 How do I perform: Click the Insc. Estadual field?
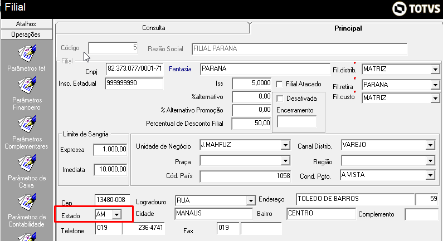[x=134, y=83]
